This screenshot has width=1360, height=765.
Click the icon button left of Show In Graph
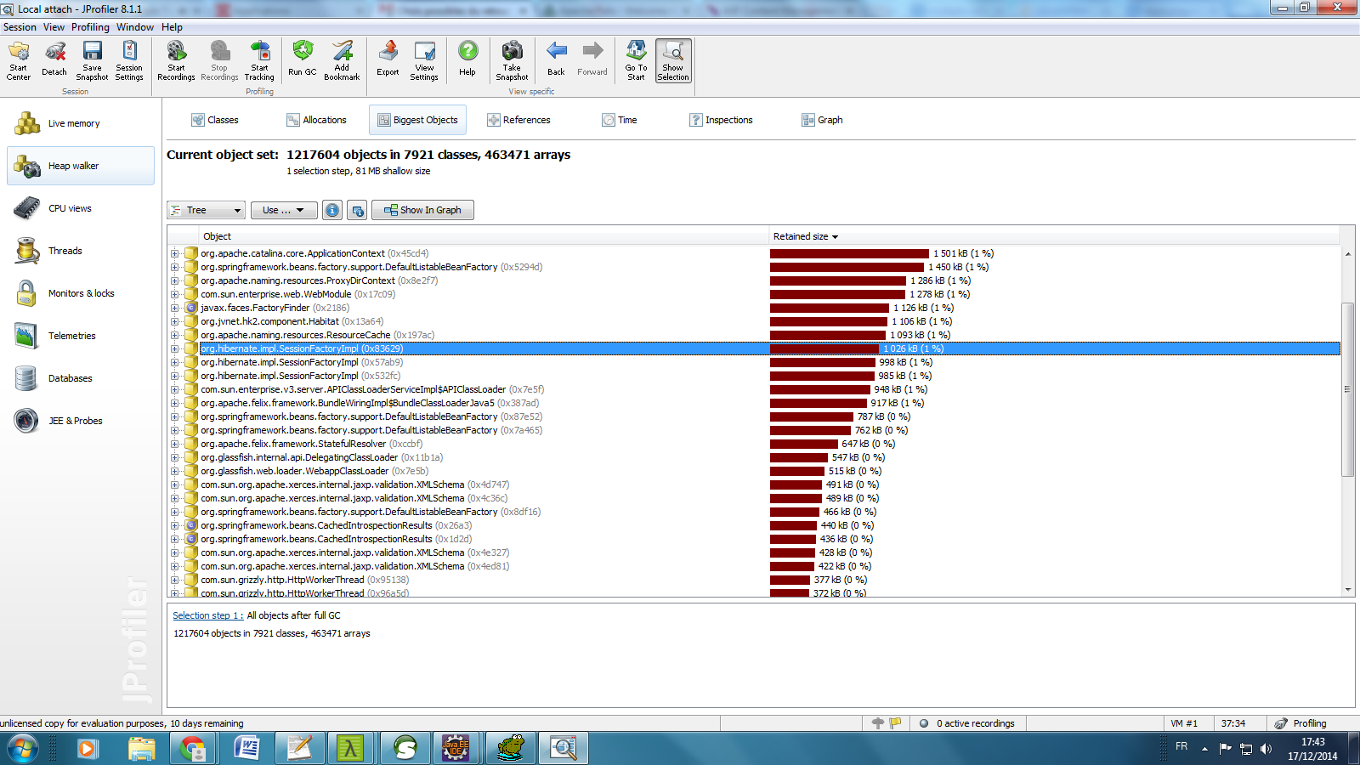point(358,210)
